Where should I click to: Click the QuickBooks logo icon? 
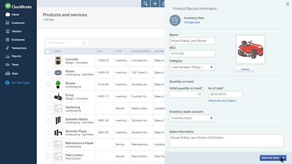(8, 6)
